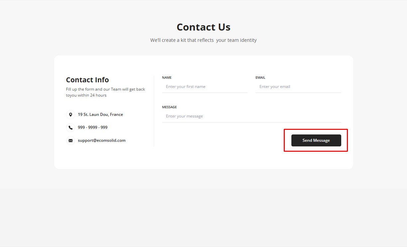Viewport: 407px width, 247px height.
Task: Open the support@ecomsolid.com email link
Action: (x=102, y=140)
